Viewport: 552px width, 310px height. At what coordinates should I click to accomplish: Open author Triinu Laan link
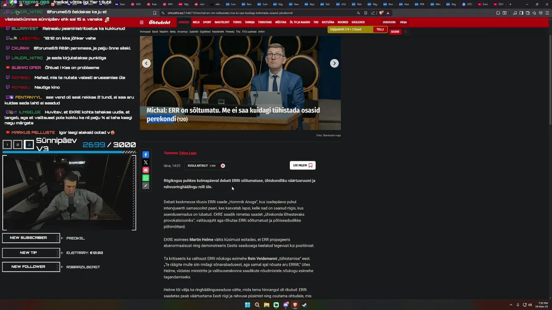point(188,153)
